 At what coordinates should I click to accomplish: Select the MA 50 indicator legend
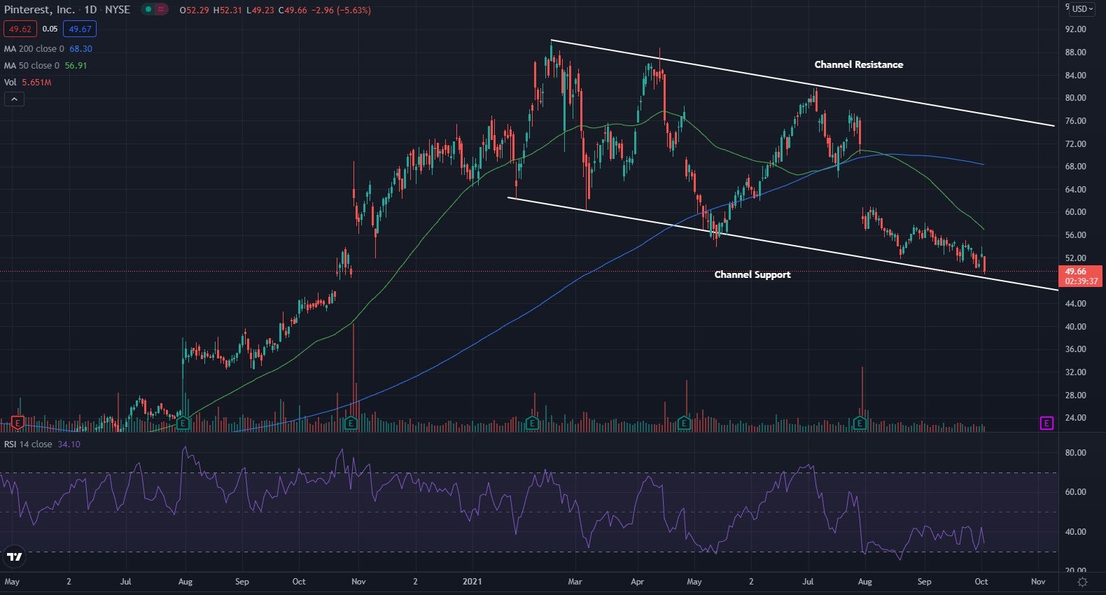pyautogui.click(x=31, y=65)
